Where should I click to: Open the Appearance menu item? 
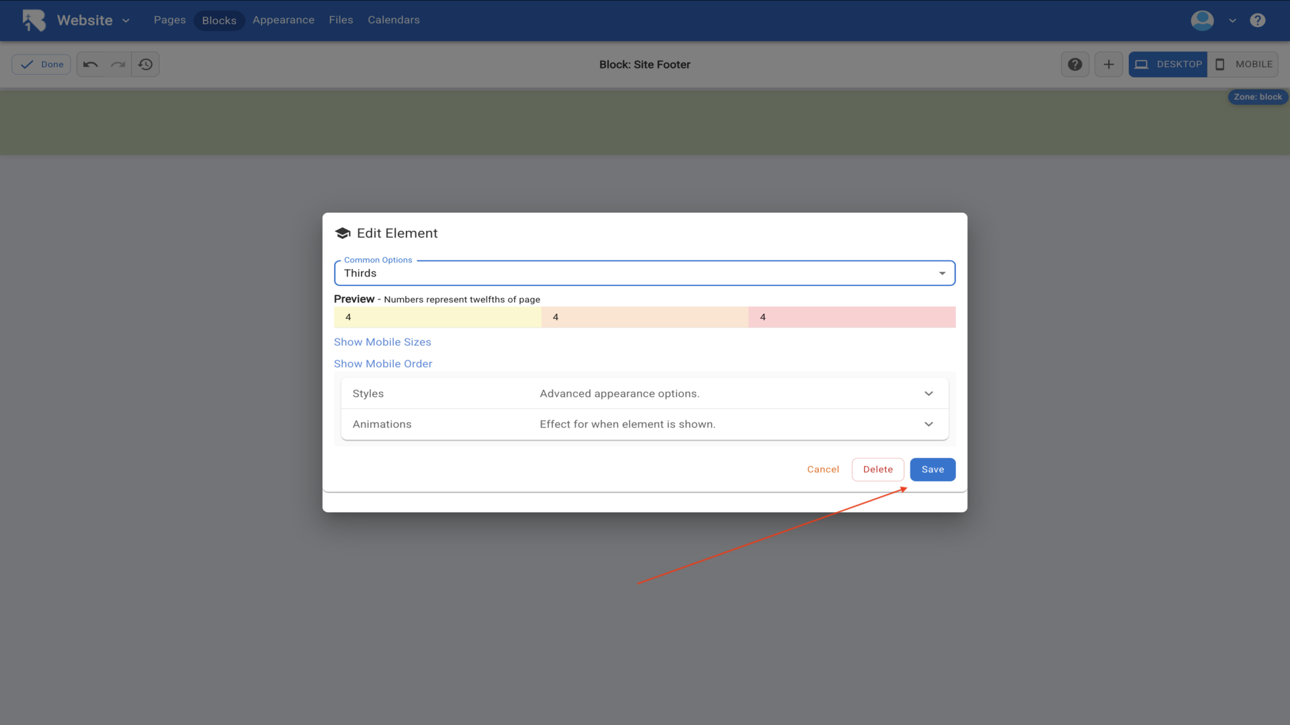pyautogui.click(x=283, y=20)
